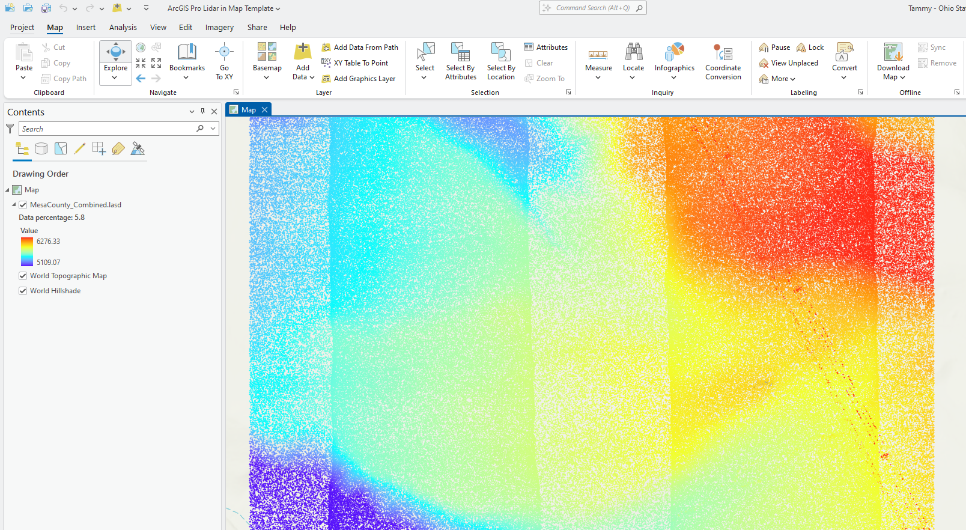966x530 pixels.
Task: Collapse the MesaCounty_Combined.lasd layer legend
Action: coord(14,205)
